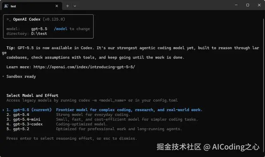Image resolution: width=265 pixels, height=157 pixels.
Task: Click the Strong model for everyday coding text
Action: click(93, 115)
